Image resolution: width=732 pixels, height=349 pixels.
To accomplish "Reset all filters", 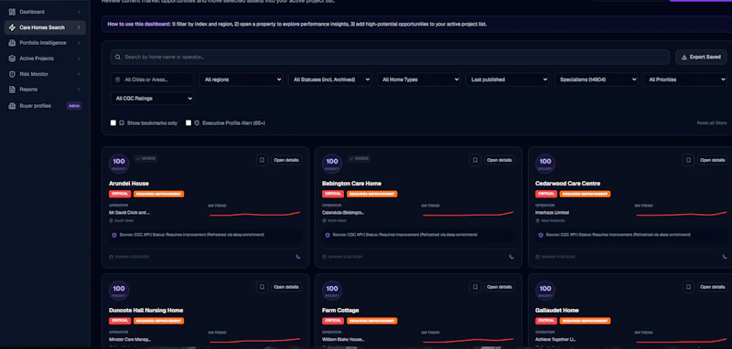I will pos(712,123).
